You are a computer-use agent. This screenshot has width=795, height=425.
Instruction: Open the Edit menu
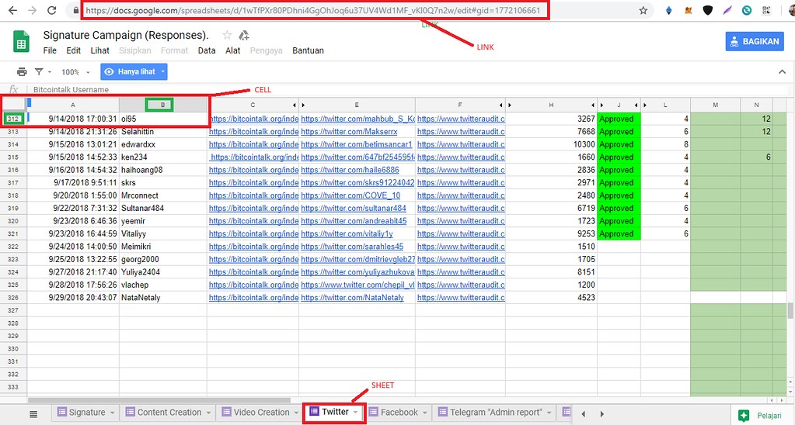[74, 50]
